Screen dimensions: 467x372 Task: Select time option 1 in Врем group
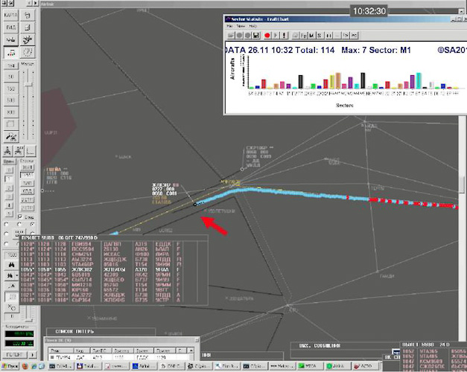point(9,179)
